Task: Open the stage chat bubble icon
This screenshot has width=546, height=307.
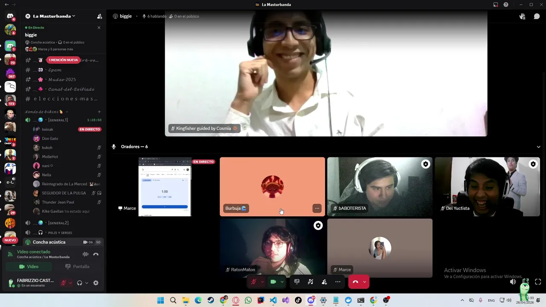Action: [537, 16]
